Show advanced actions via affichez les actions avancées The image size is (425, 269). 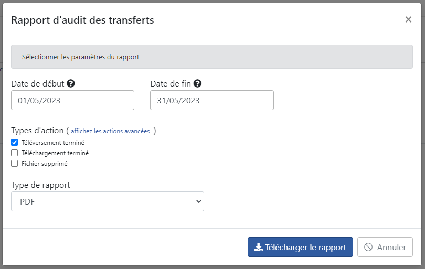[x=110, y=131]
